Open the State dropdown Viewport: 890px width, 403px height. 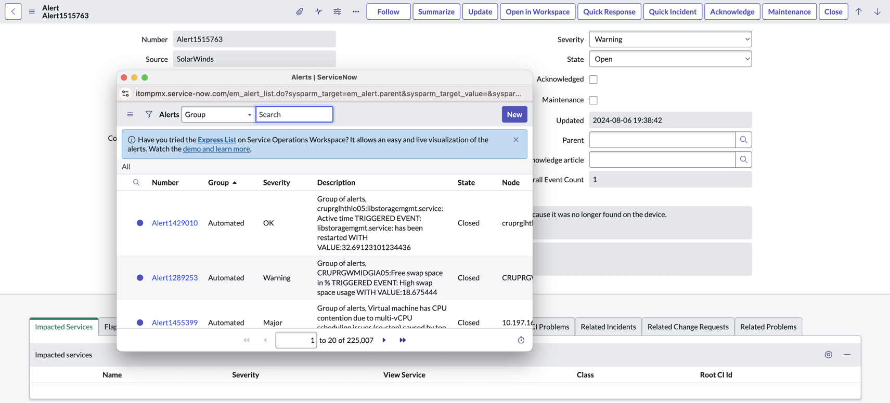(x=670, y=59)
